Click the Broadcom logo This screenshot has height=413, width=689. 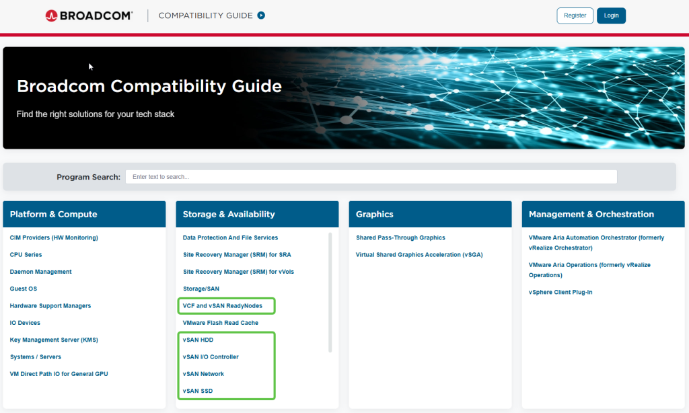point(89,16)
